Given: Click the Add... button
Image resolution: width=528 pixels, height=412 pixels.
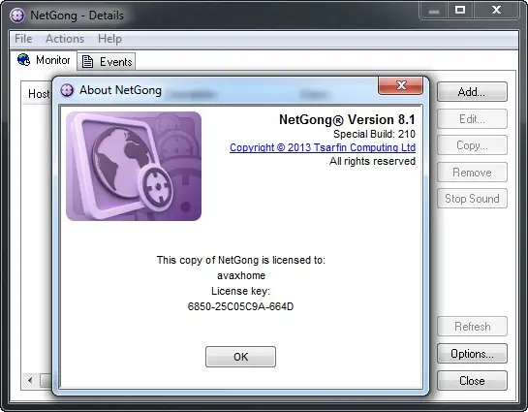Looking at the screenshot, I should [472, 92].
